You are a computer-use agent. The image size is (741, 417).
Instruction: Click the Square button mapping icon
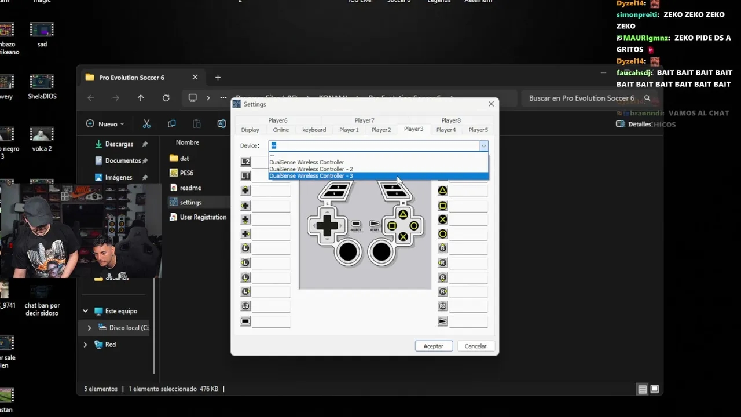click(443, 206)
